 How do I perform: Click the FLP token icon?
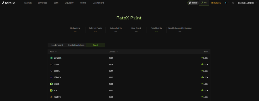pos(51,90)
